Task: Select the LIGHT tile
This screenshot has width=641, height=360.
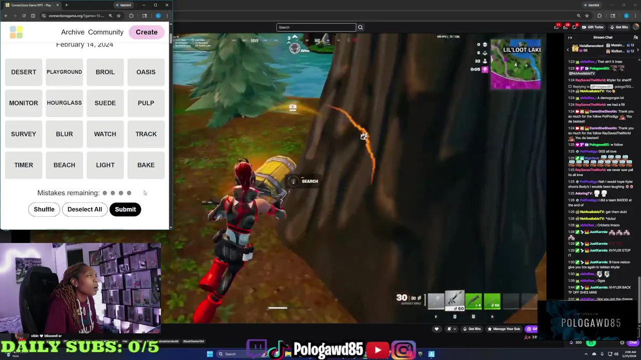Action: click(x=105, y=165)
